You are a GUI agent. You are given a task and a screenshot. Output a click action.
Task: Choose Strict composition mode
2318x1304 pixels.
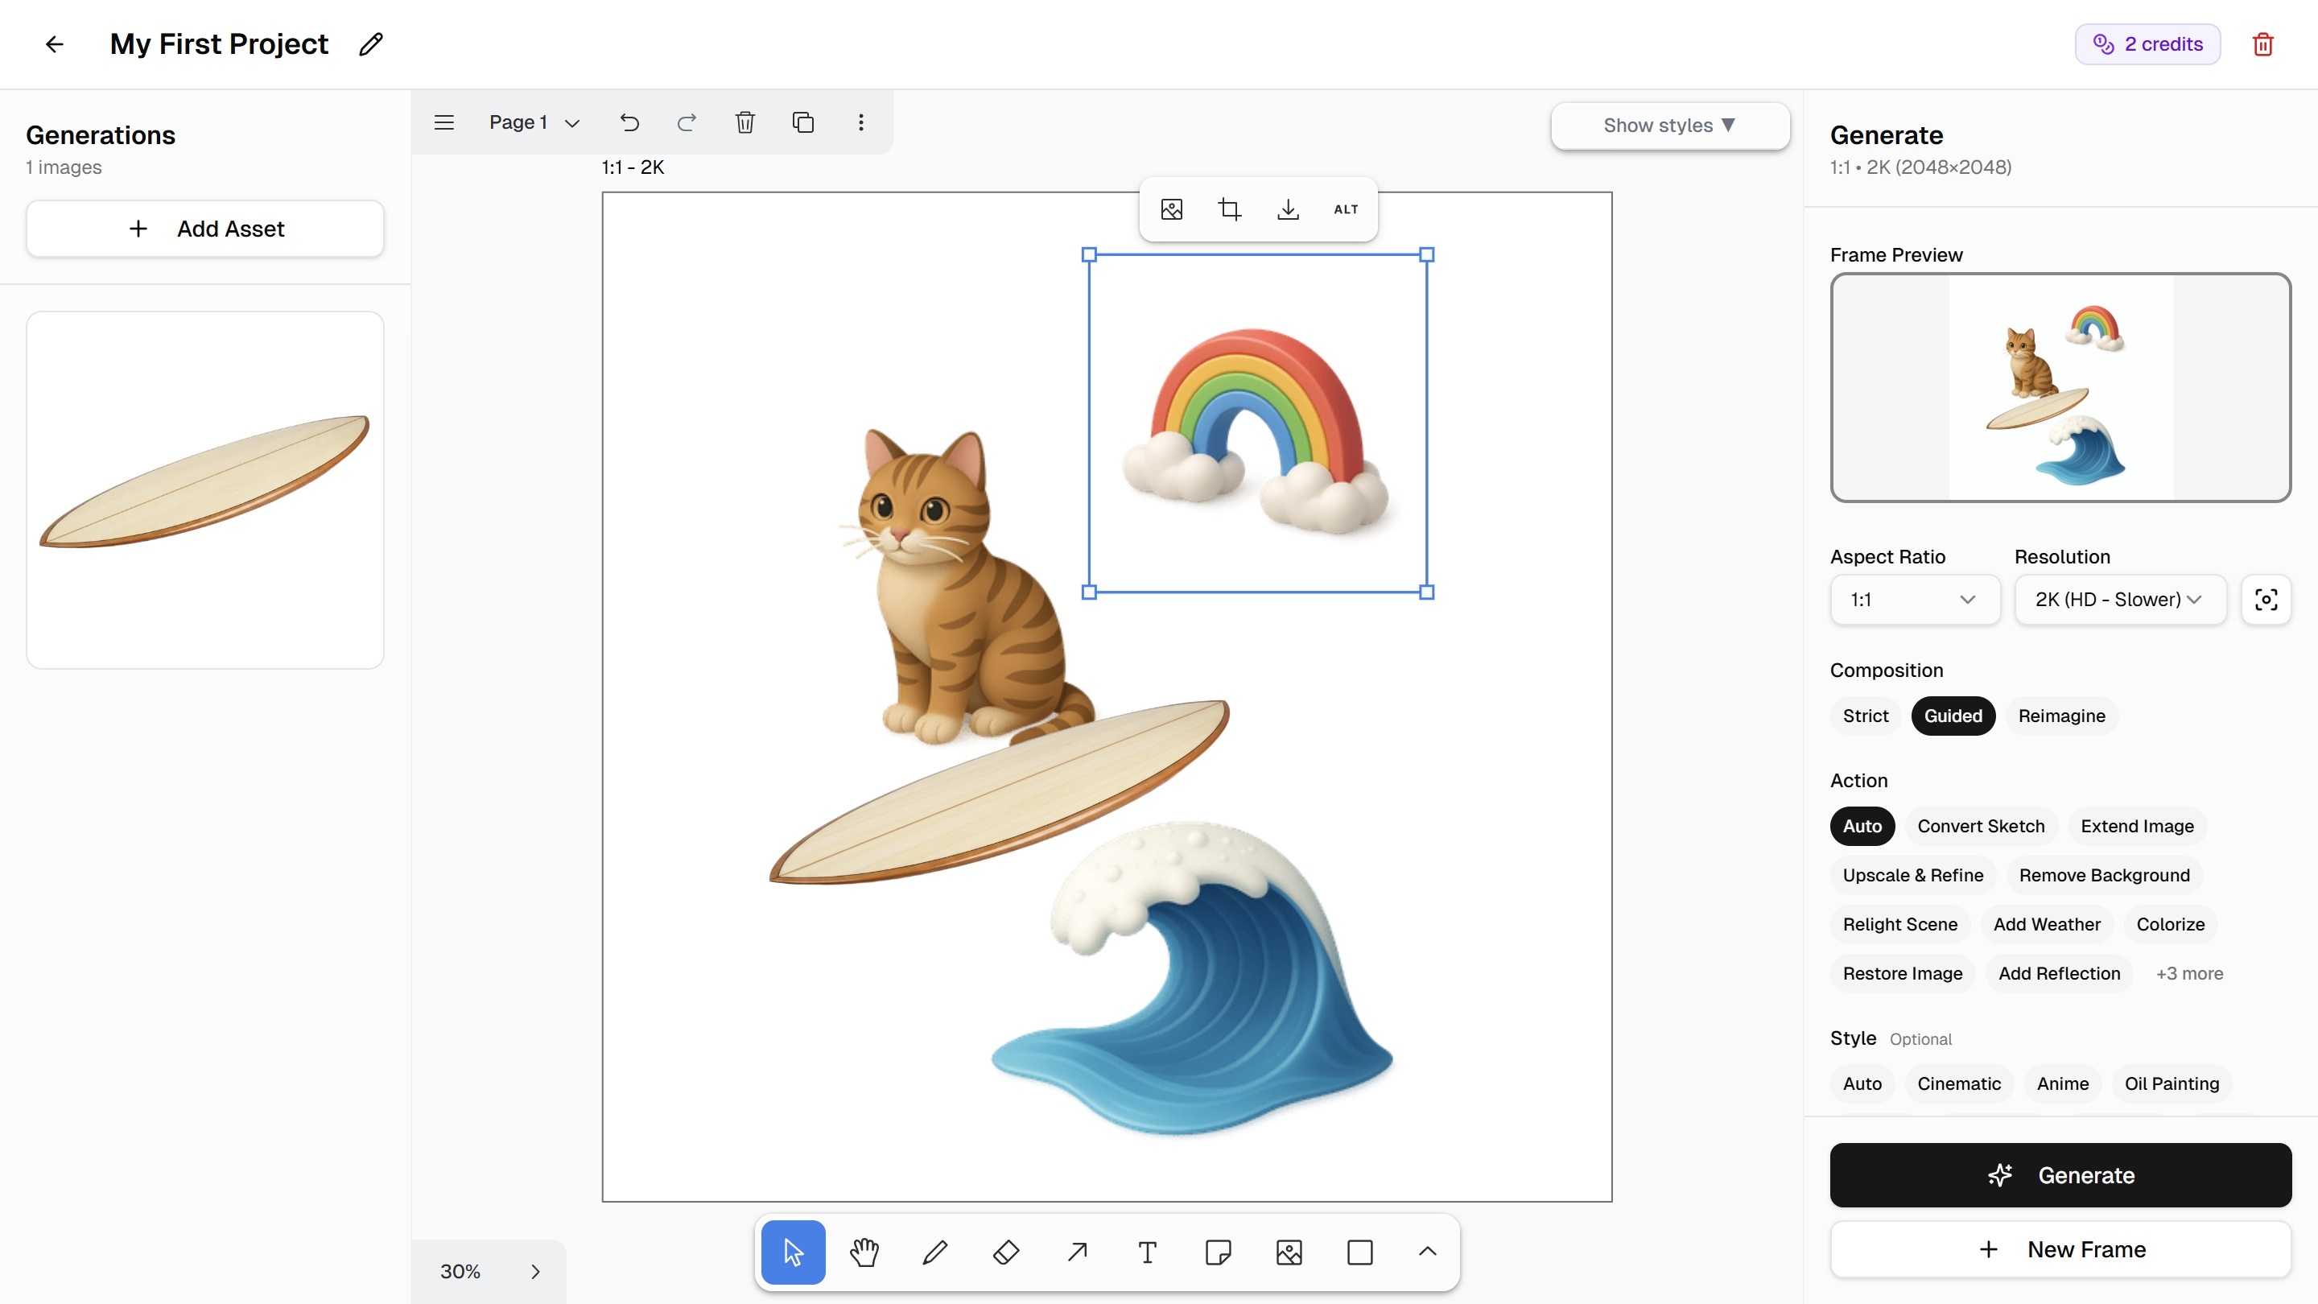point(1865,716)
